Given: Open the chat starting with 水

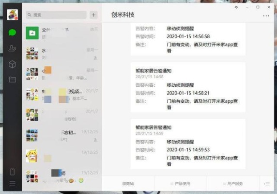Looking at the screenshot, I should 62,53.
